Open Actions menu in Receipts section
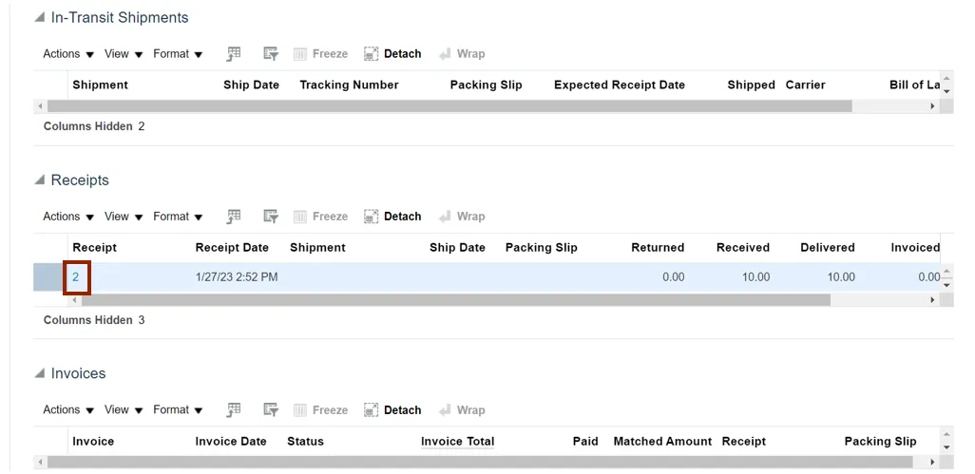Screen dimensions: 975x474 tap(68, 217)
